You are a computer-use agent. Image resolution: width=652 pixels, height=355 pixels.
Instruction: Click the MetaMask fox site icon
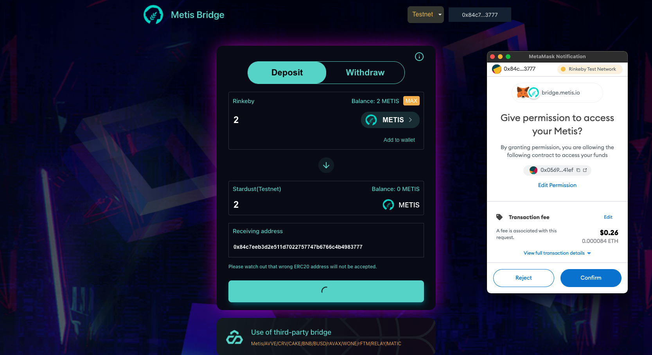tap(523, 93)
